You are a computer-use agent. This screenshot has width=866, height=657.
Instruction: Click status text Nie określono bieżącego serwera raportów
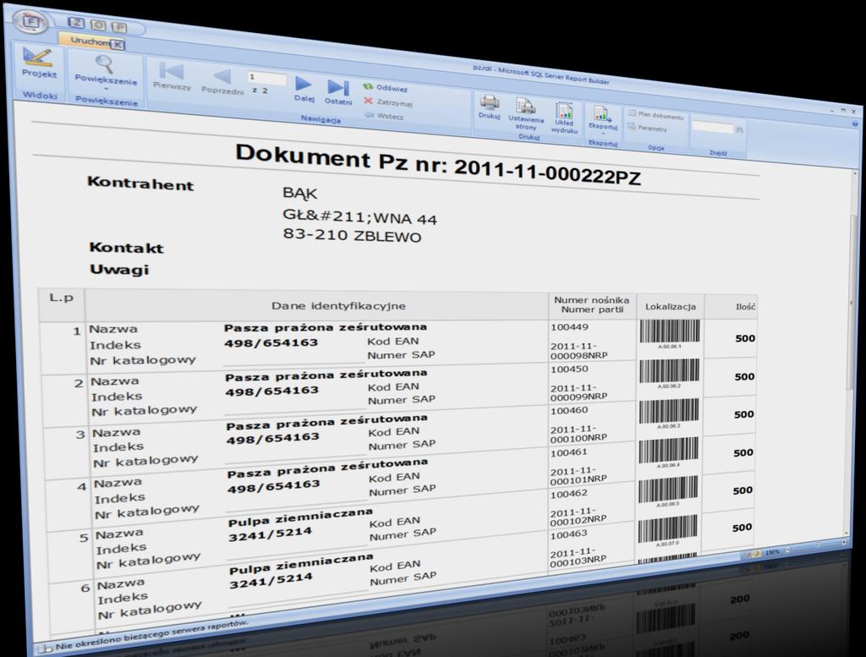pos(151,635)
